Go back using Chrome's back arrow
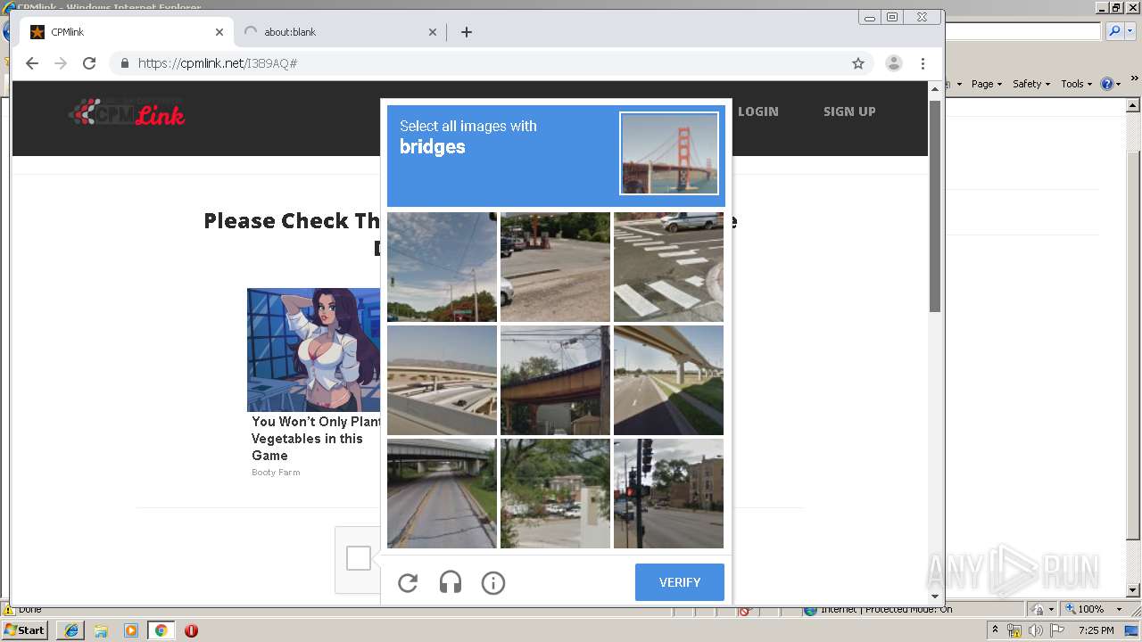The image size is (1142, 642). click(x=32, y=63)
